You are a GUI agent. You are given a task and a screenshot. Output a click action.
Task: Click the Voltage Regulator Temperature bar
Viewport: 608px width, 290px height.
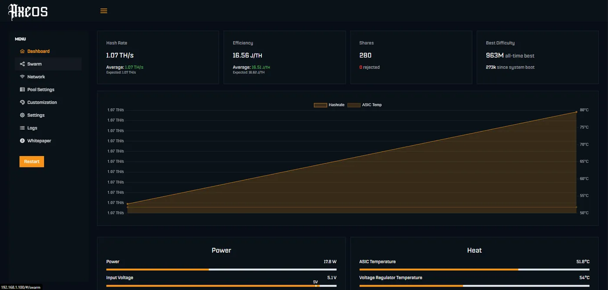pyautogui.click(x=474, y=286)
